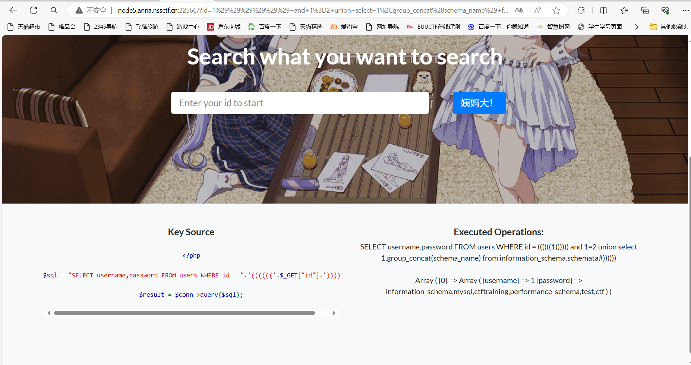
Task: Open the 百度一下，你就知道 bookmark
Action: [x=498, y=27]
